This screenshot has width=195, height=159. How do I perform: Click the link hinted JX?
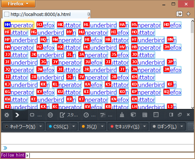(47, 77)
